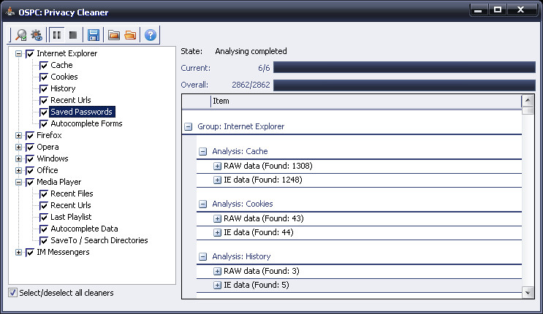
Task: Toggle the Saved Passwords checkbox
Action: pos(44,112)
